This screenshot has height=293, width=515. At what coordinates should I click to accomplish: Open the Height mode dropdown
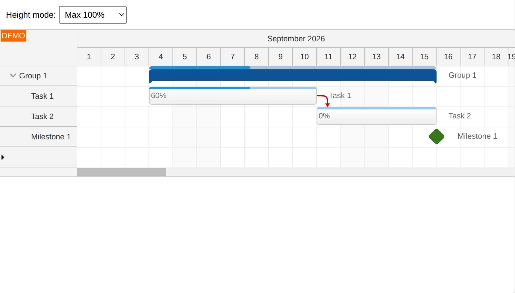[93, 15]
